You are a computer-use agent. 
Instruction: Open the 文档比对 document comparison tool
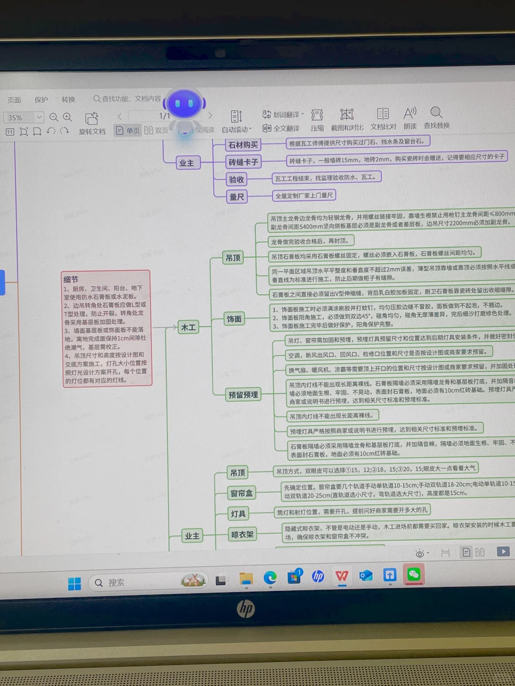tap(383, 119)
